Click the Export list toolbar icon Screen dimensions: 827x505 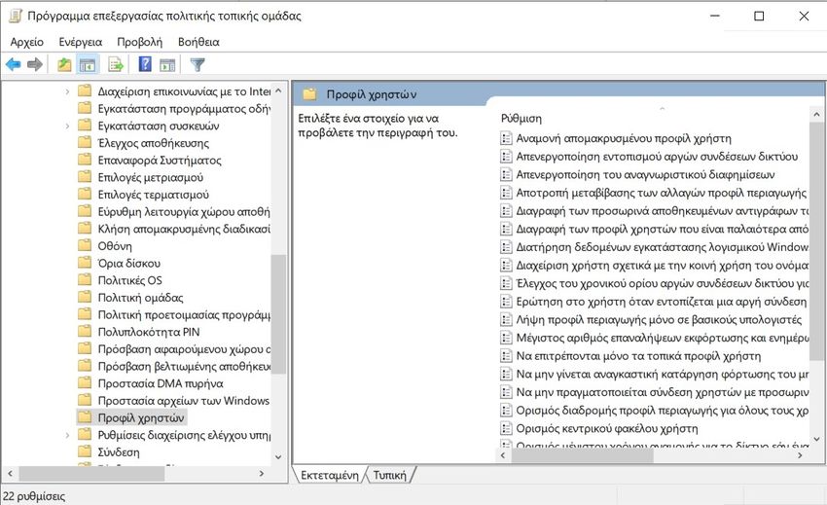coord(116,65)
